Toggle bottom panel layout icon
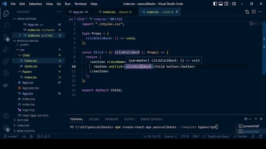 pos(221,4)
